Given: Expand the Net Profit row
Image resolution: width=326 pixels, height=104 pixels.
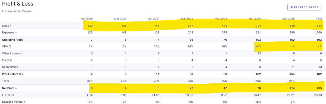Looking at the screenshot, I should (16, 88).
